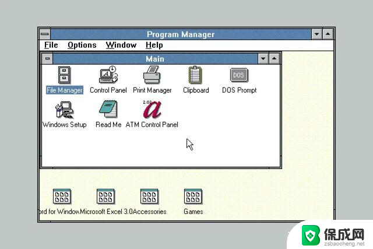
Task: Open the Main window control-menu box
Action: (x=47, y=58)
